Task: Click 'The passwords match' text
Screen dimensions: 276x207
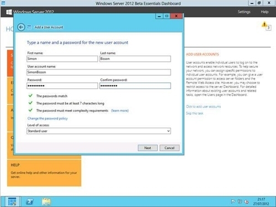Action: [x=52, y=96]
